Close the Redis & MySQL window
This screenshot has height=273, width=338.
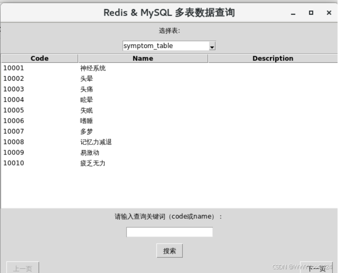tap(329, 13)
